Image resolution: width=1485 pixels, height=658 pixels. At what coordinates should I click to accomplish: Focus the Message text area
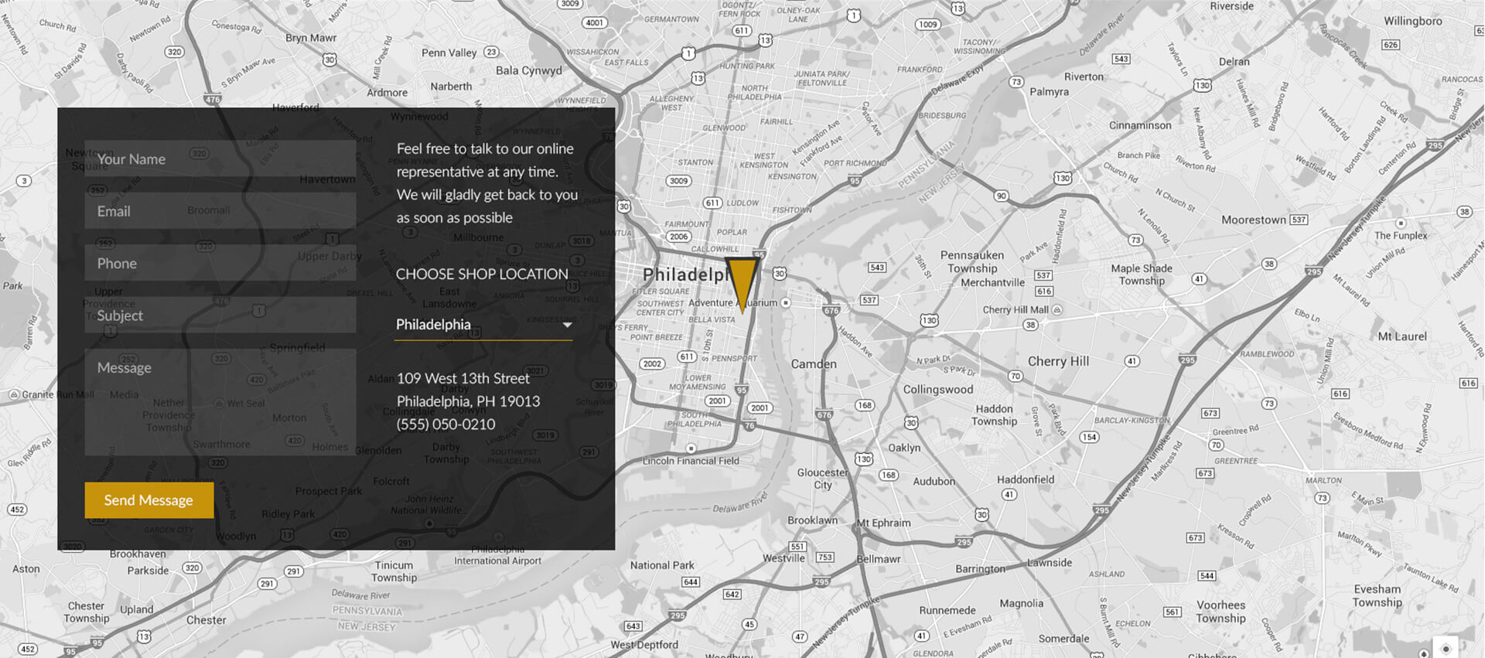click(220, 401)
